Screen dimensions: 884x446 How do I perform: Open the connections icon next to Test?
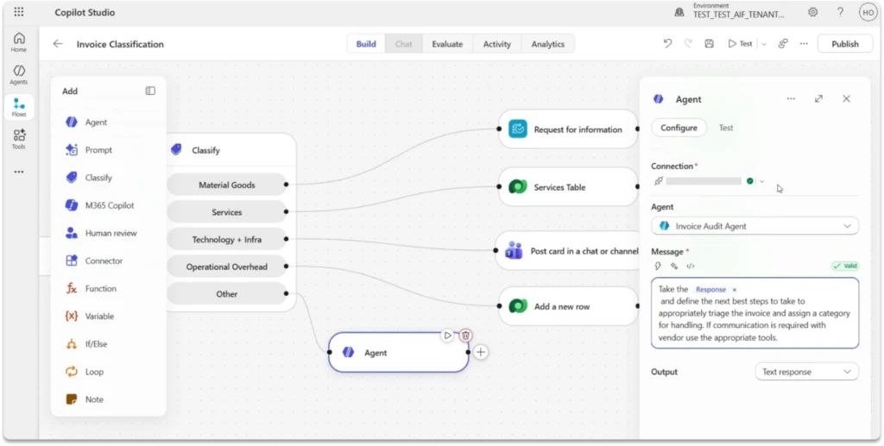tap(782, 43)
